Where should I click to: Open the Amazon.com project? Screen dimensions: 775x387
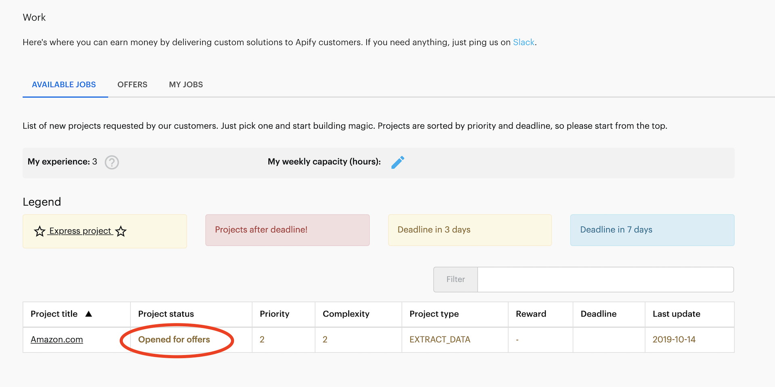pyautogui.click(x=57, y=339)
